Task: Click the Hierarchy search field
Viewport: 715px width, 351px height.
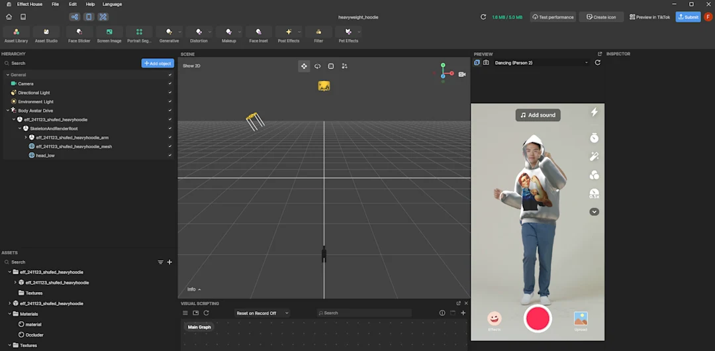Action: tap(71, 64)
